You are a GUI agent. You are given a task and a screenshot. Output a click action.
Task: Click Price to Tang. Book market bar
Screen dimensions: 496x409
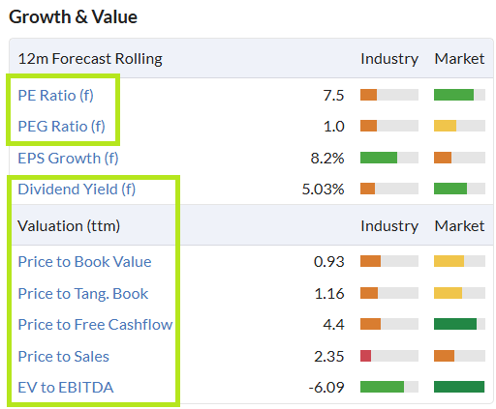click(459, 293)
